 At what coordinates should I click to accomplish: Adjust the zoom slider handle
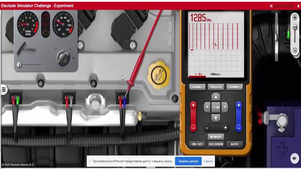pos(295,27)
